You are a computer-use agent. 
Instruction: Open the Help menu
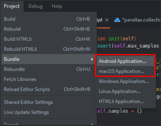tap(57, 6)
